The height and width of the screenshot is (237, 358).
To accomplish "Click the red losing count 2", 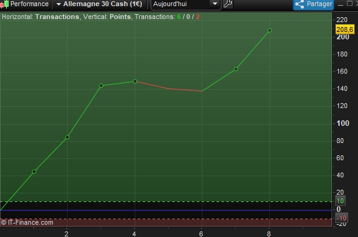I will (x=197, y=17).
